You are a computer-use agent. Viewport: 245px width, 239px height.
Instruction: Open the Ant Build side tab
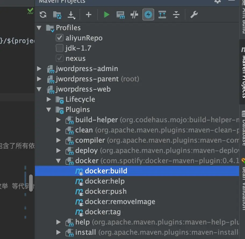pyautogui.click(x=243, y=17)
